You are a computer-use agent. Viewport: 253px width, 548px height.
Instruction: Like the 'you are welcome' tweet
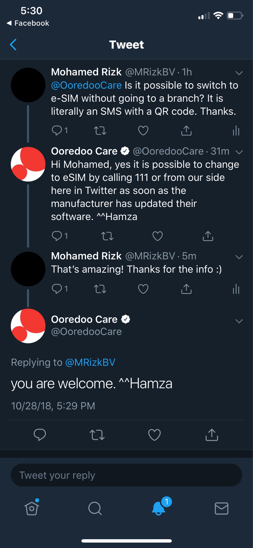pyautogui.click(x=154, y=435)
